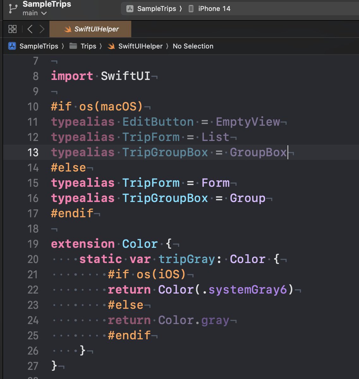The width and height of the screenshot is (359, 379).
Task: Click TripForm on line 15
Action: coord(151,183)
